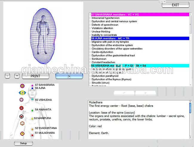Tick checkbox for Cardio-dysfunction

pyautogui.click(x=90, y=52)
